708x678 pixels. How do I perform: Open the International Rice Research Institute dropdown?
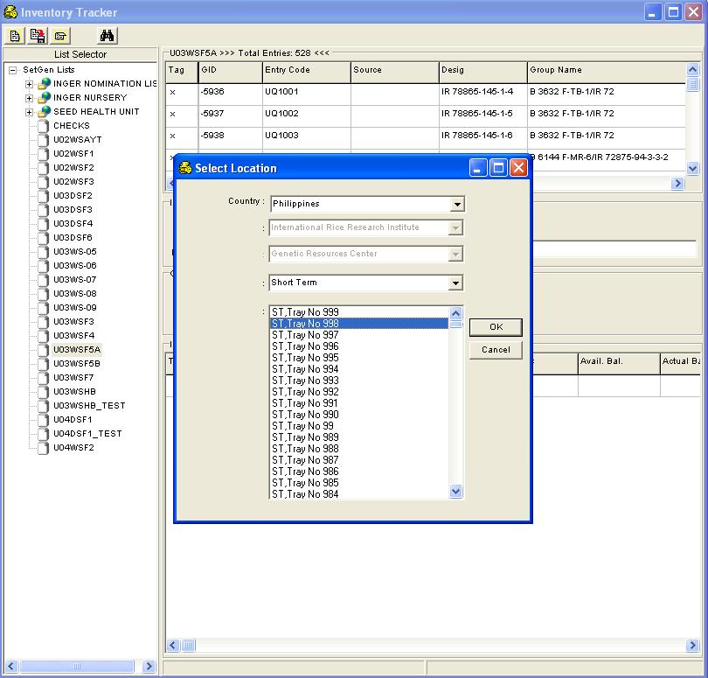click(x=455, y=227)
